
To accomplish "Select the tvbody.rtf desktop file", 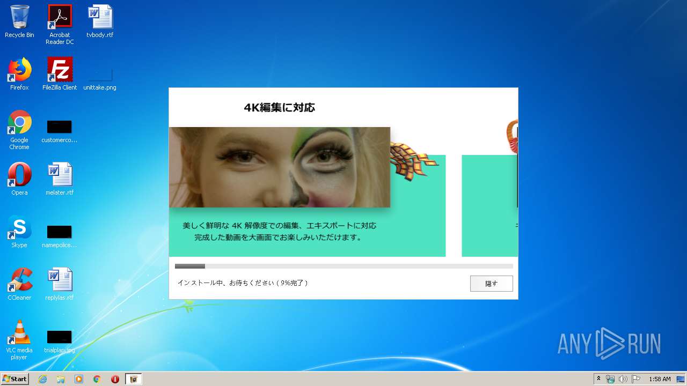I will pyautogui.click(x=100, y=21).
